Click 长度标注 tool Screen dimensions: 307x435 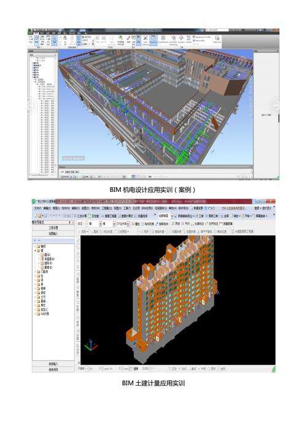pos(198,223)
